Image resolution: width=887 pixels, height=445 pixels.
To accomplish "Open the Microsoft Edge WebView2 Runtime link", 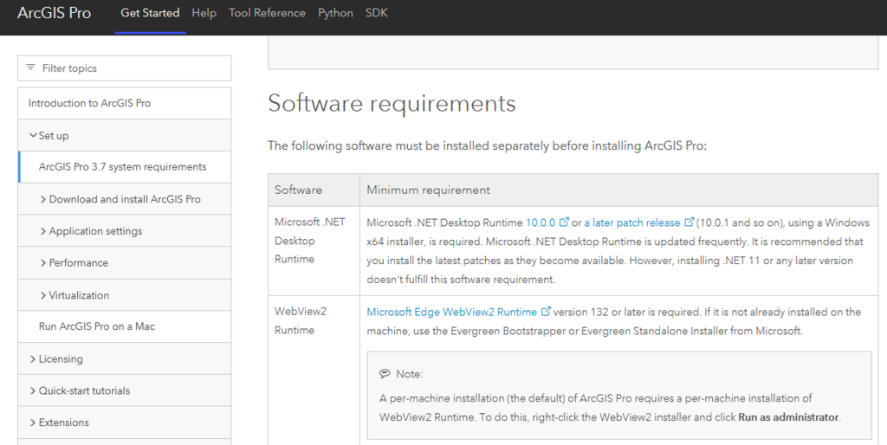I will point(451,313).
